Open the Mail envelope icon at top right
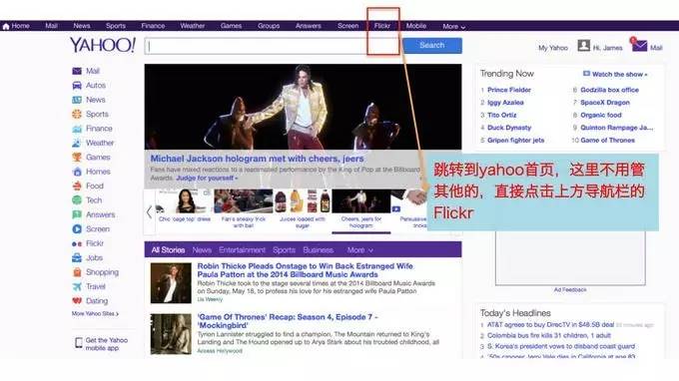This screenshot has height=381, width=679. 639,45
